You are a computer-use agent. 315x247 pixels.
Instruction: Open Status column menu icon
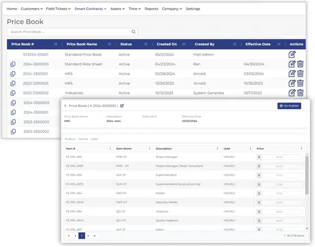coord(146,44)
